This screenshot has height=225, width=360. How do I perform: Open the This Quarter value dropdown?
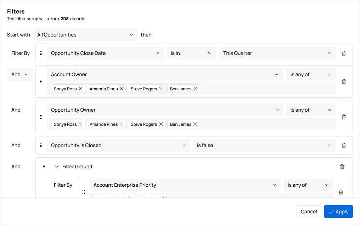tap(277, 53)
